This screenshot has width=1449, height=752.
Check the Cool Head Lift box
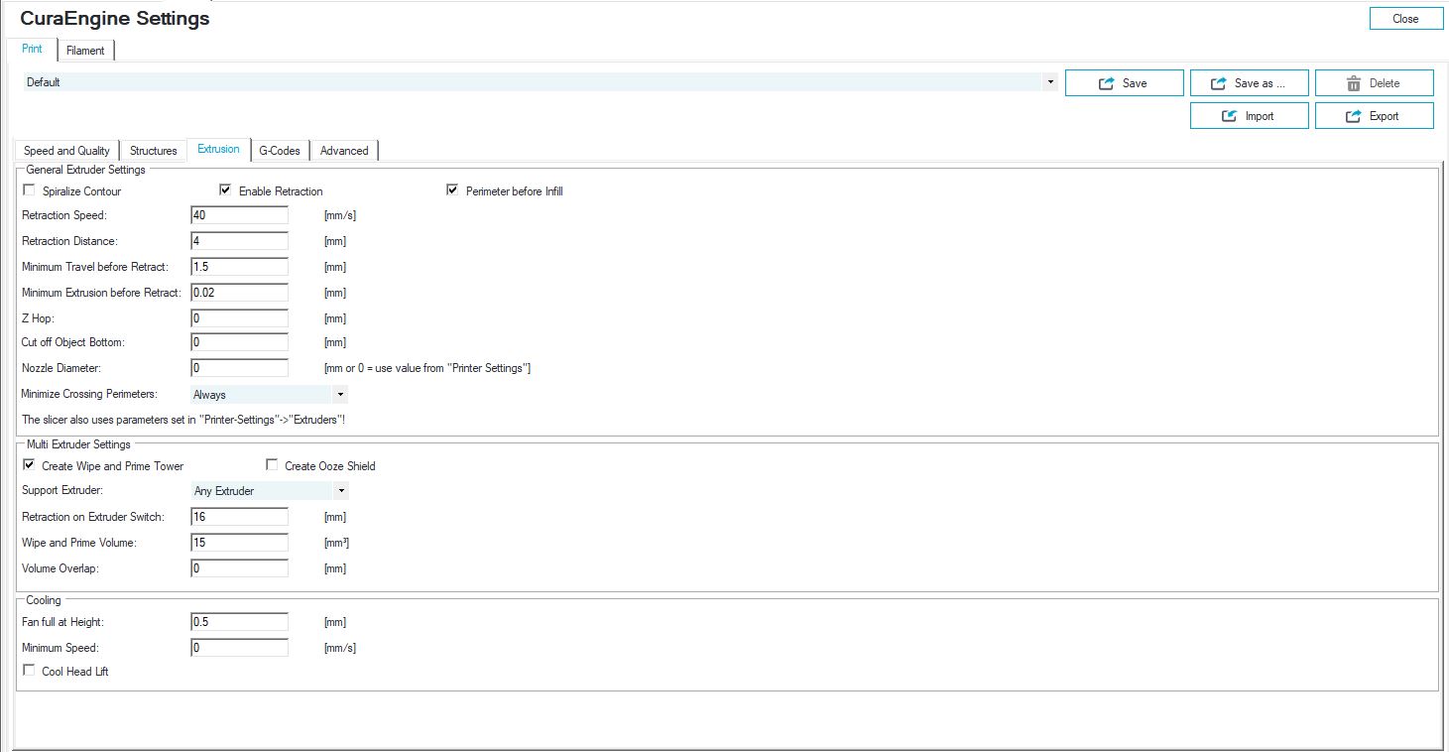pyautogui.click(x=29, y=671)
